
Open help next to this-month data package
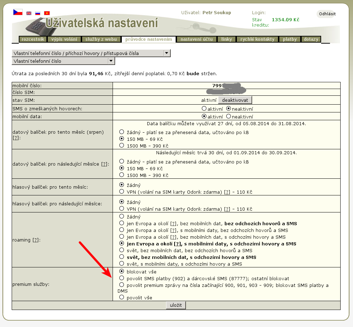[x=16, y=138]
